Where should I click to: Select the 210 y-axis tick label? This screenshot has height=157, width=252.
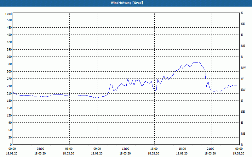9,93
